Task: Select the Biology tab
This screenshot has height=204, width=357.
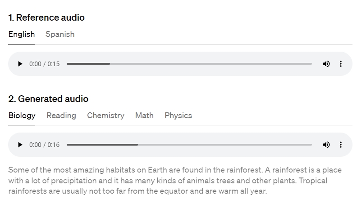Action: pos(22,115)
